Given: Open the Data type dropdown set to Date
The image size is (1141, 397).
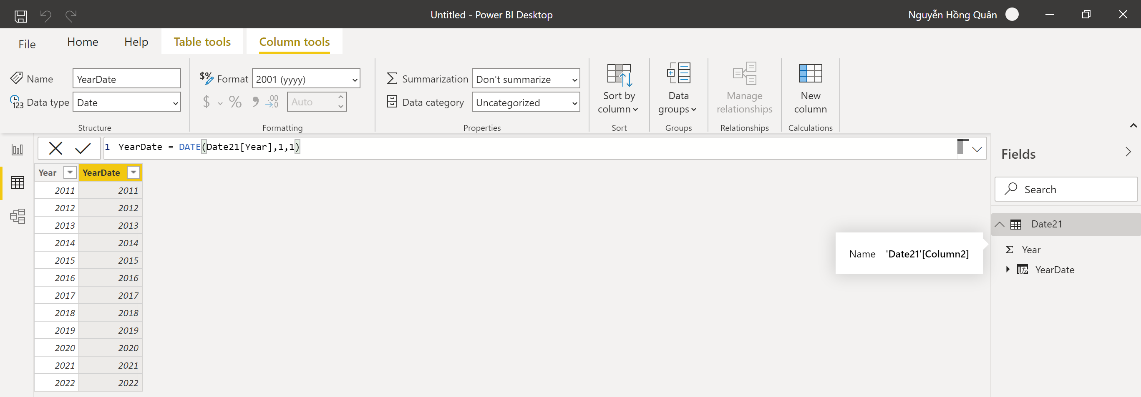Looking at the screenshot, I should pos(127,102).
